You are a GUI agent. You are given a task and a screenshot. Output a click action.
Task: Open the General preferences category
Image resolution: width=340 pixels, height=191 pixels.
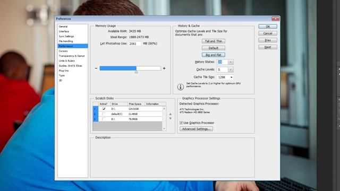point(63,27)
